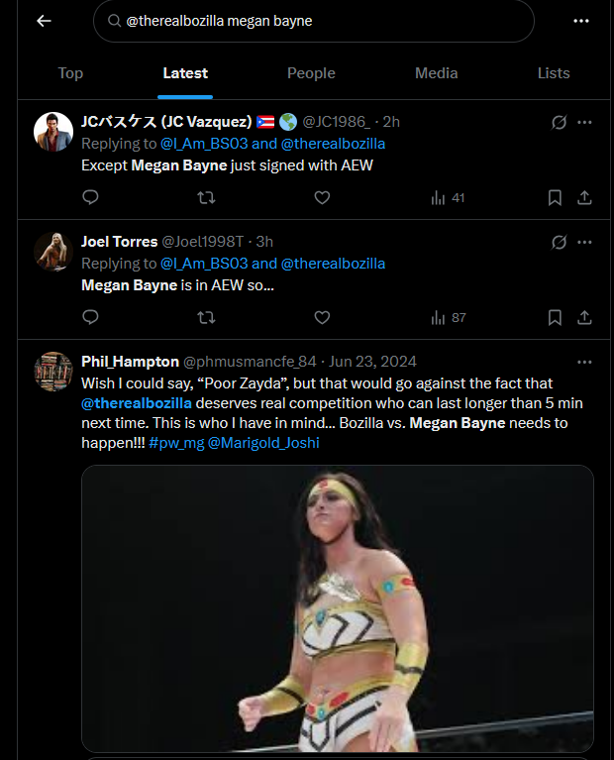Switch to the People tab
Viewport: 614px width, 760px height.
tap(311, 73)
